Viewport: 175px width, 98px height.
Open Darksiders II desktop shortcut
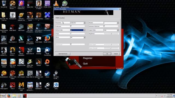(13, 16)
